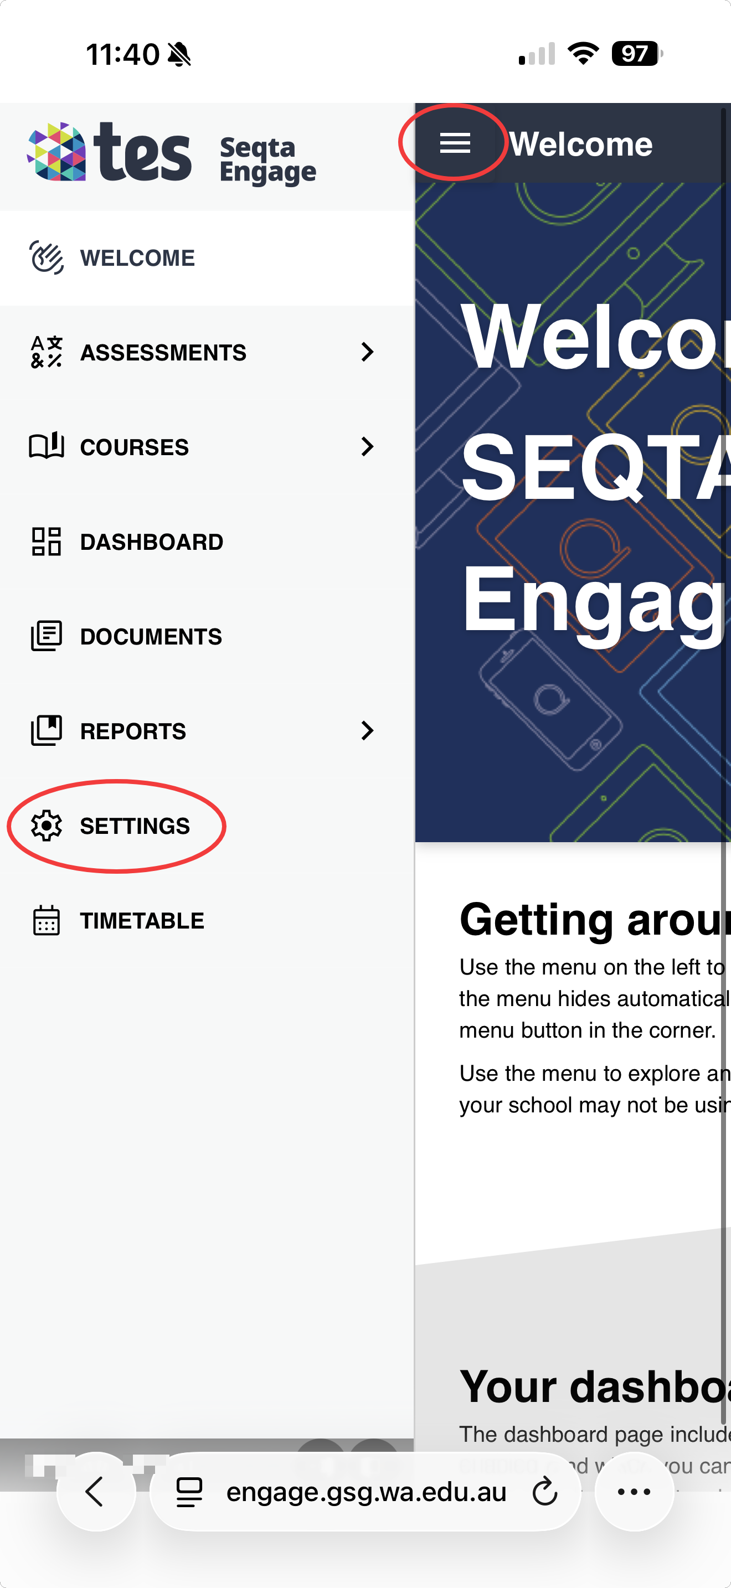This screenshot has width=731, height=1588.
Task: Click the Dashboard grid icon
Action: point(46,542)
